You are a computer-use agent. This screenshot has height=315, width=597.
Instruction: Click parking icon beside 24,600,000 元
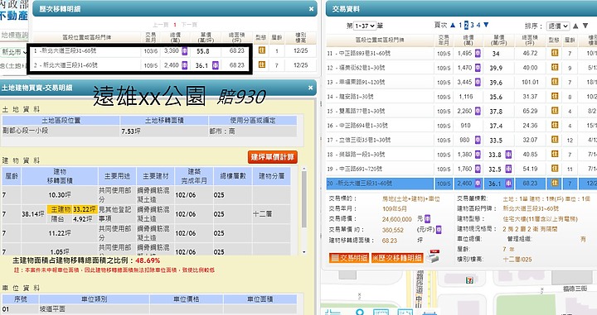coord(428,218)
